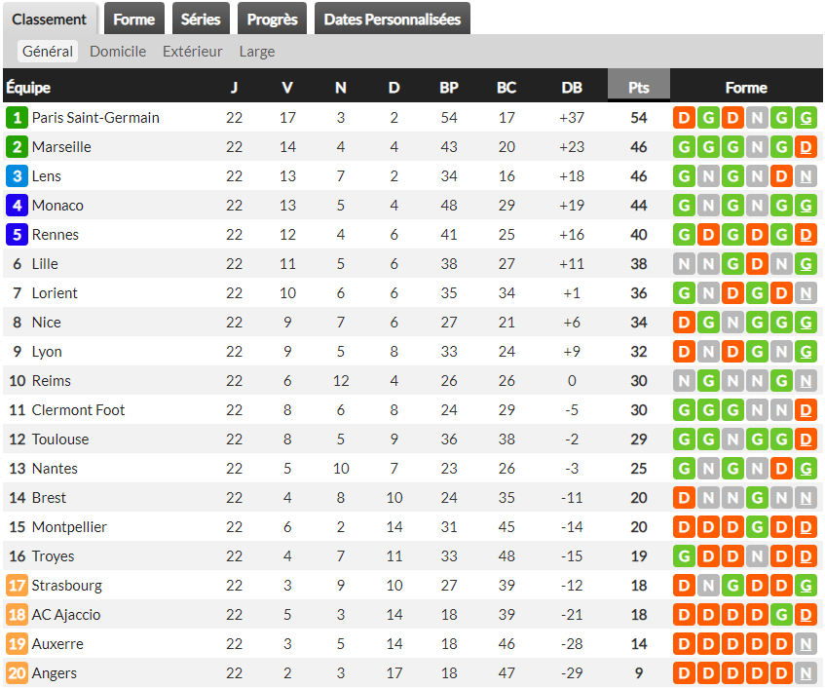Open Paris Saint-Germain team page

95,118
